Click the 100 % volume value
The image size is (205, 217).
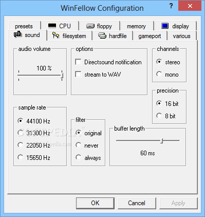44,68
